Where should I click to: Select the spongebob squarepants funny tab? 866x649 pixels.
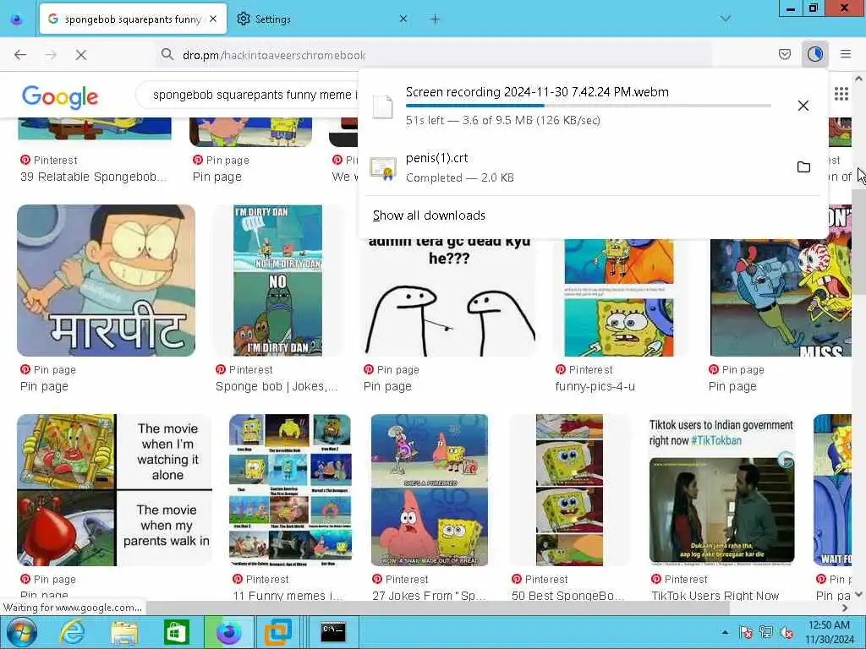click(133, 19)
